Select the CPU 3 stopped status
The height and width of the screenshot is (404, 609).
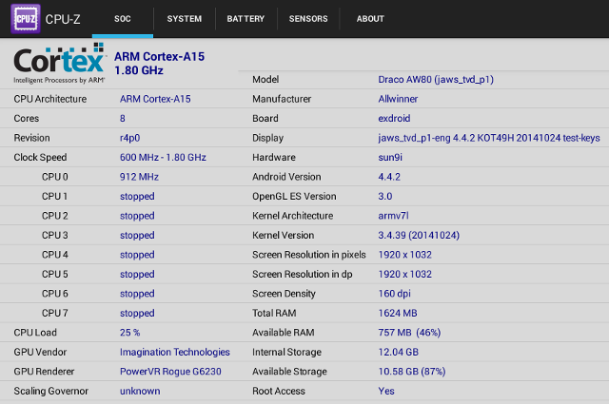(137, 235)
